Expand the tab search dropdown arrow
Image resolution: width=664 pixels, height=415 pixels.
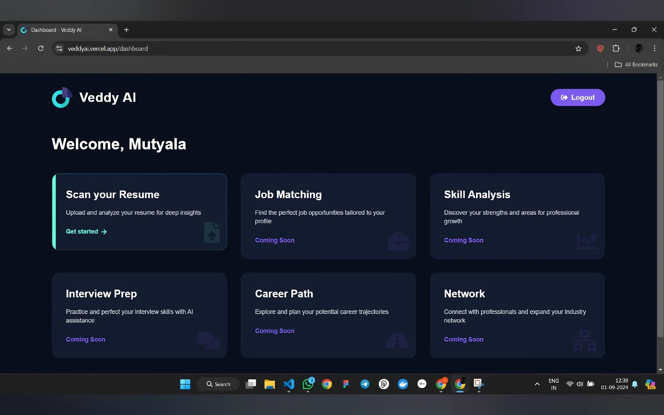coord(9,30)
